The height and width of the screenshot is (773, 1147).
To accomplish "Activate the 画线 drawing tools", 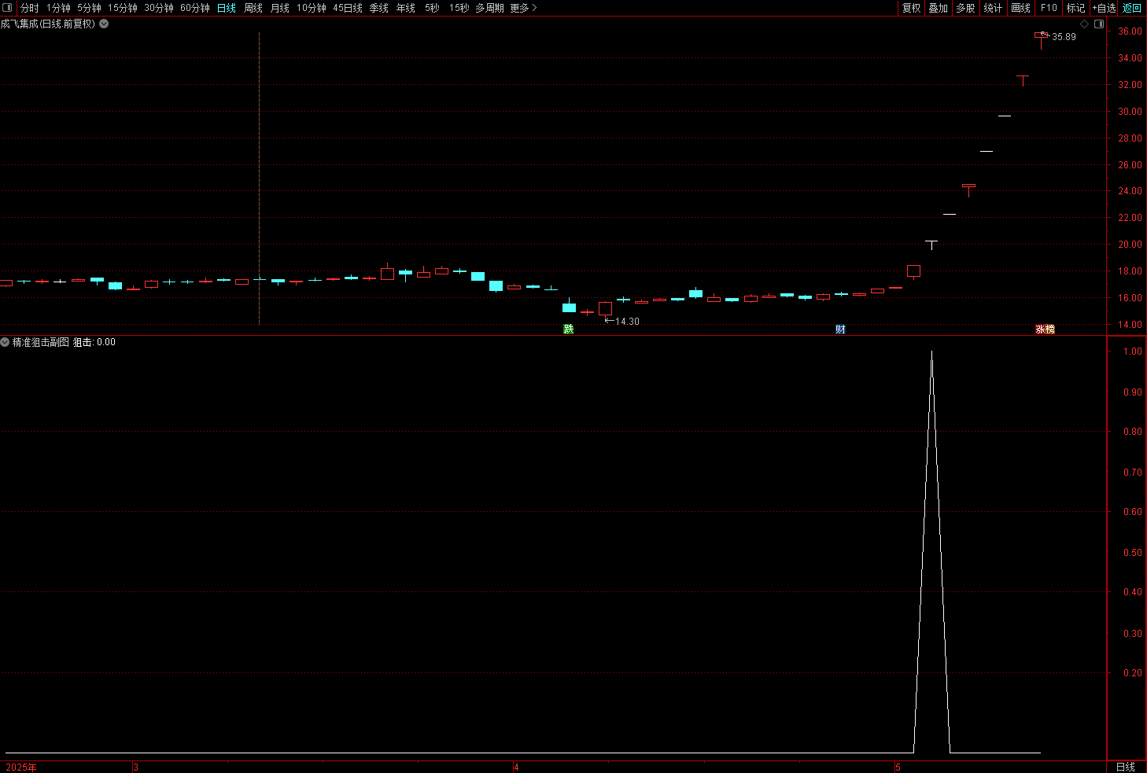I will pyautogui.click(x=1021, y=8).
